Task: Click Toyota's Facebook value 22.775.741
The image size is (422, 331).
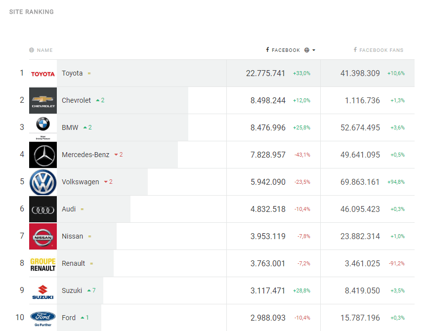Action: pos(265,73)
